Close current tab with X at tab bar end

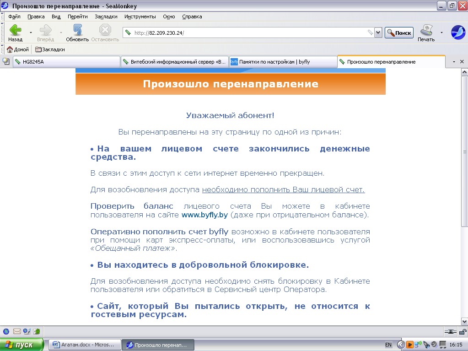pyautogui.click(x=462, y=61)
